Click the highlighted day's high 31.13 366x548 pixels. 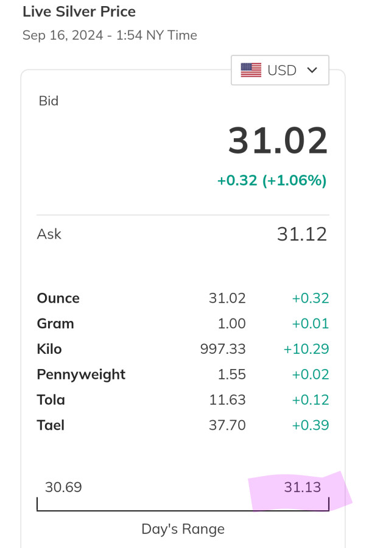click(x=302, y=487)
